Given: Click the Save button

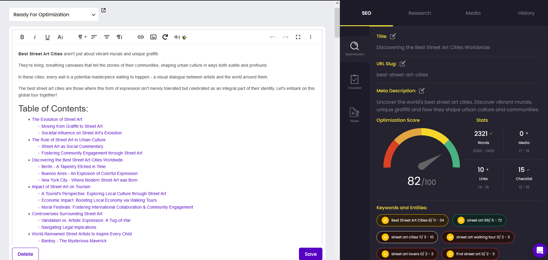Looking at the screenshot, I should 311,254.
